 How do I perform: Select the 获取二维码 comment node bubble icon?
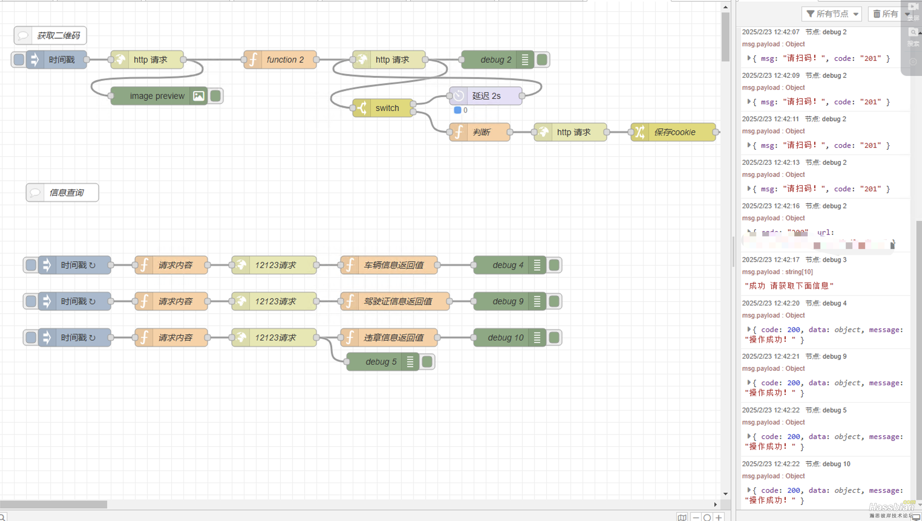point(23,35)
